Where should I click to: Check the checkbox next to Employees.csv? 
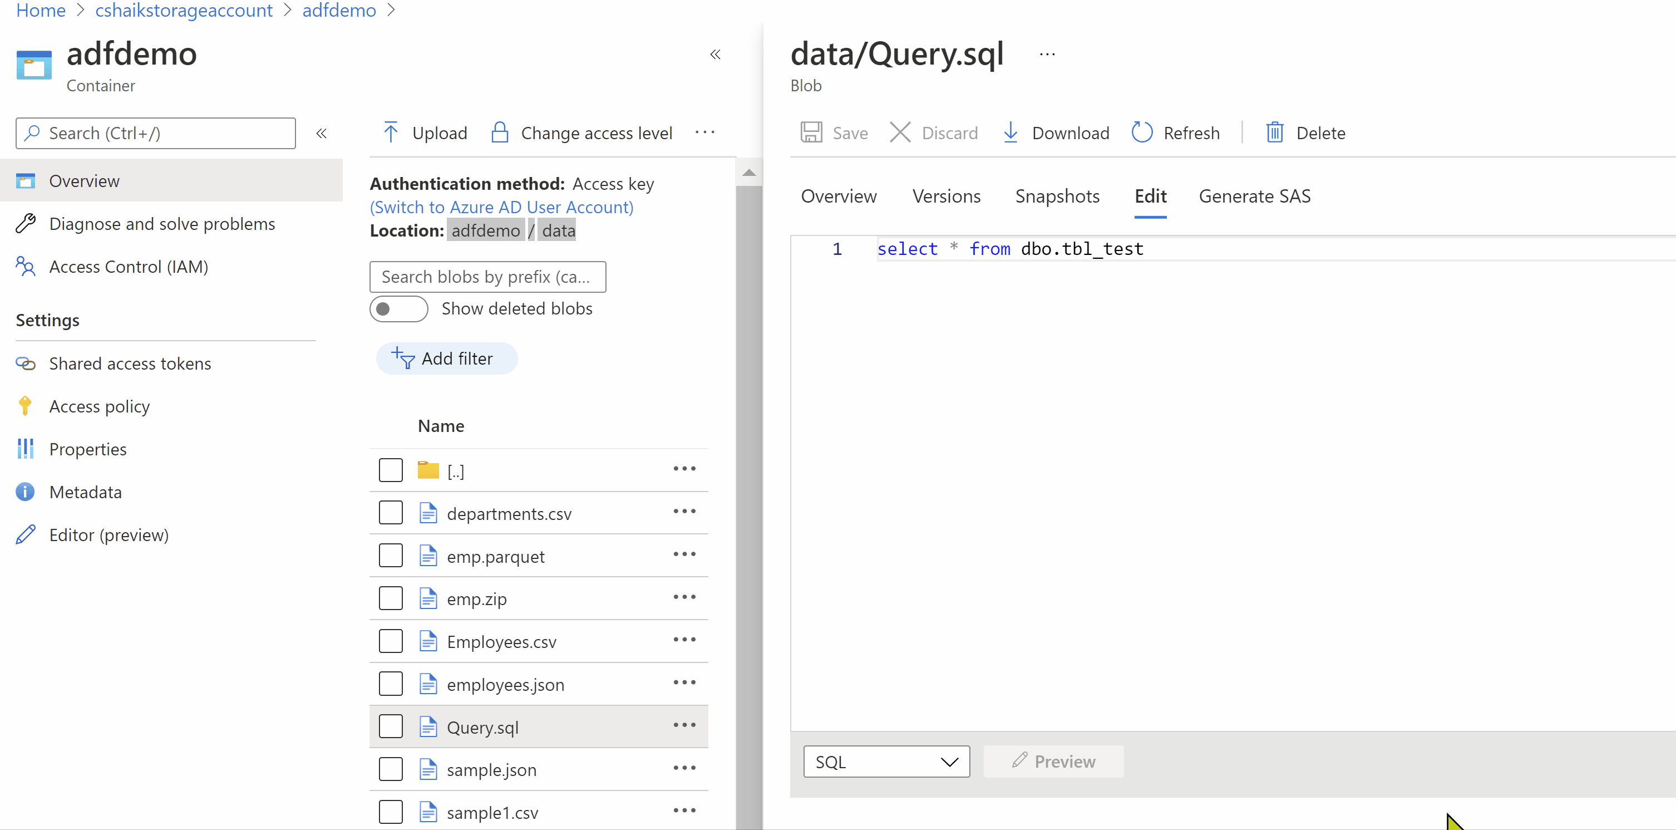(x=391, y=641)
